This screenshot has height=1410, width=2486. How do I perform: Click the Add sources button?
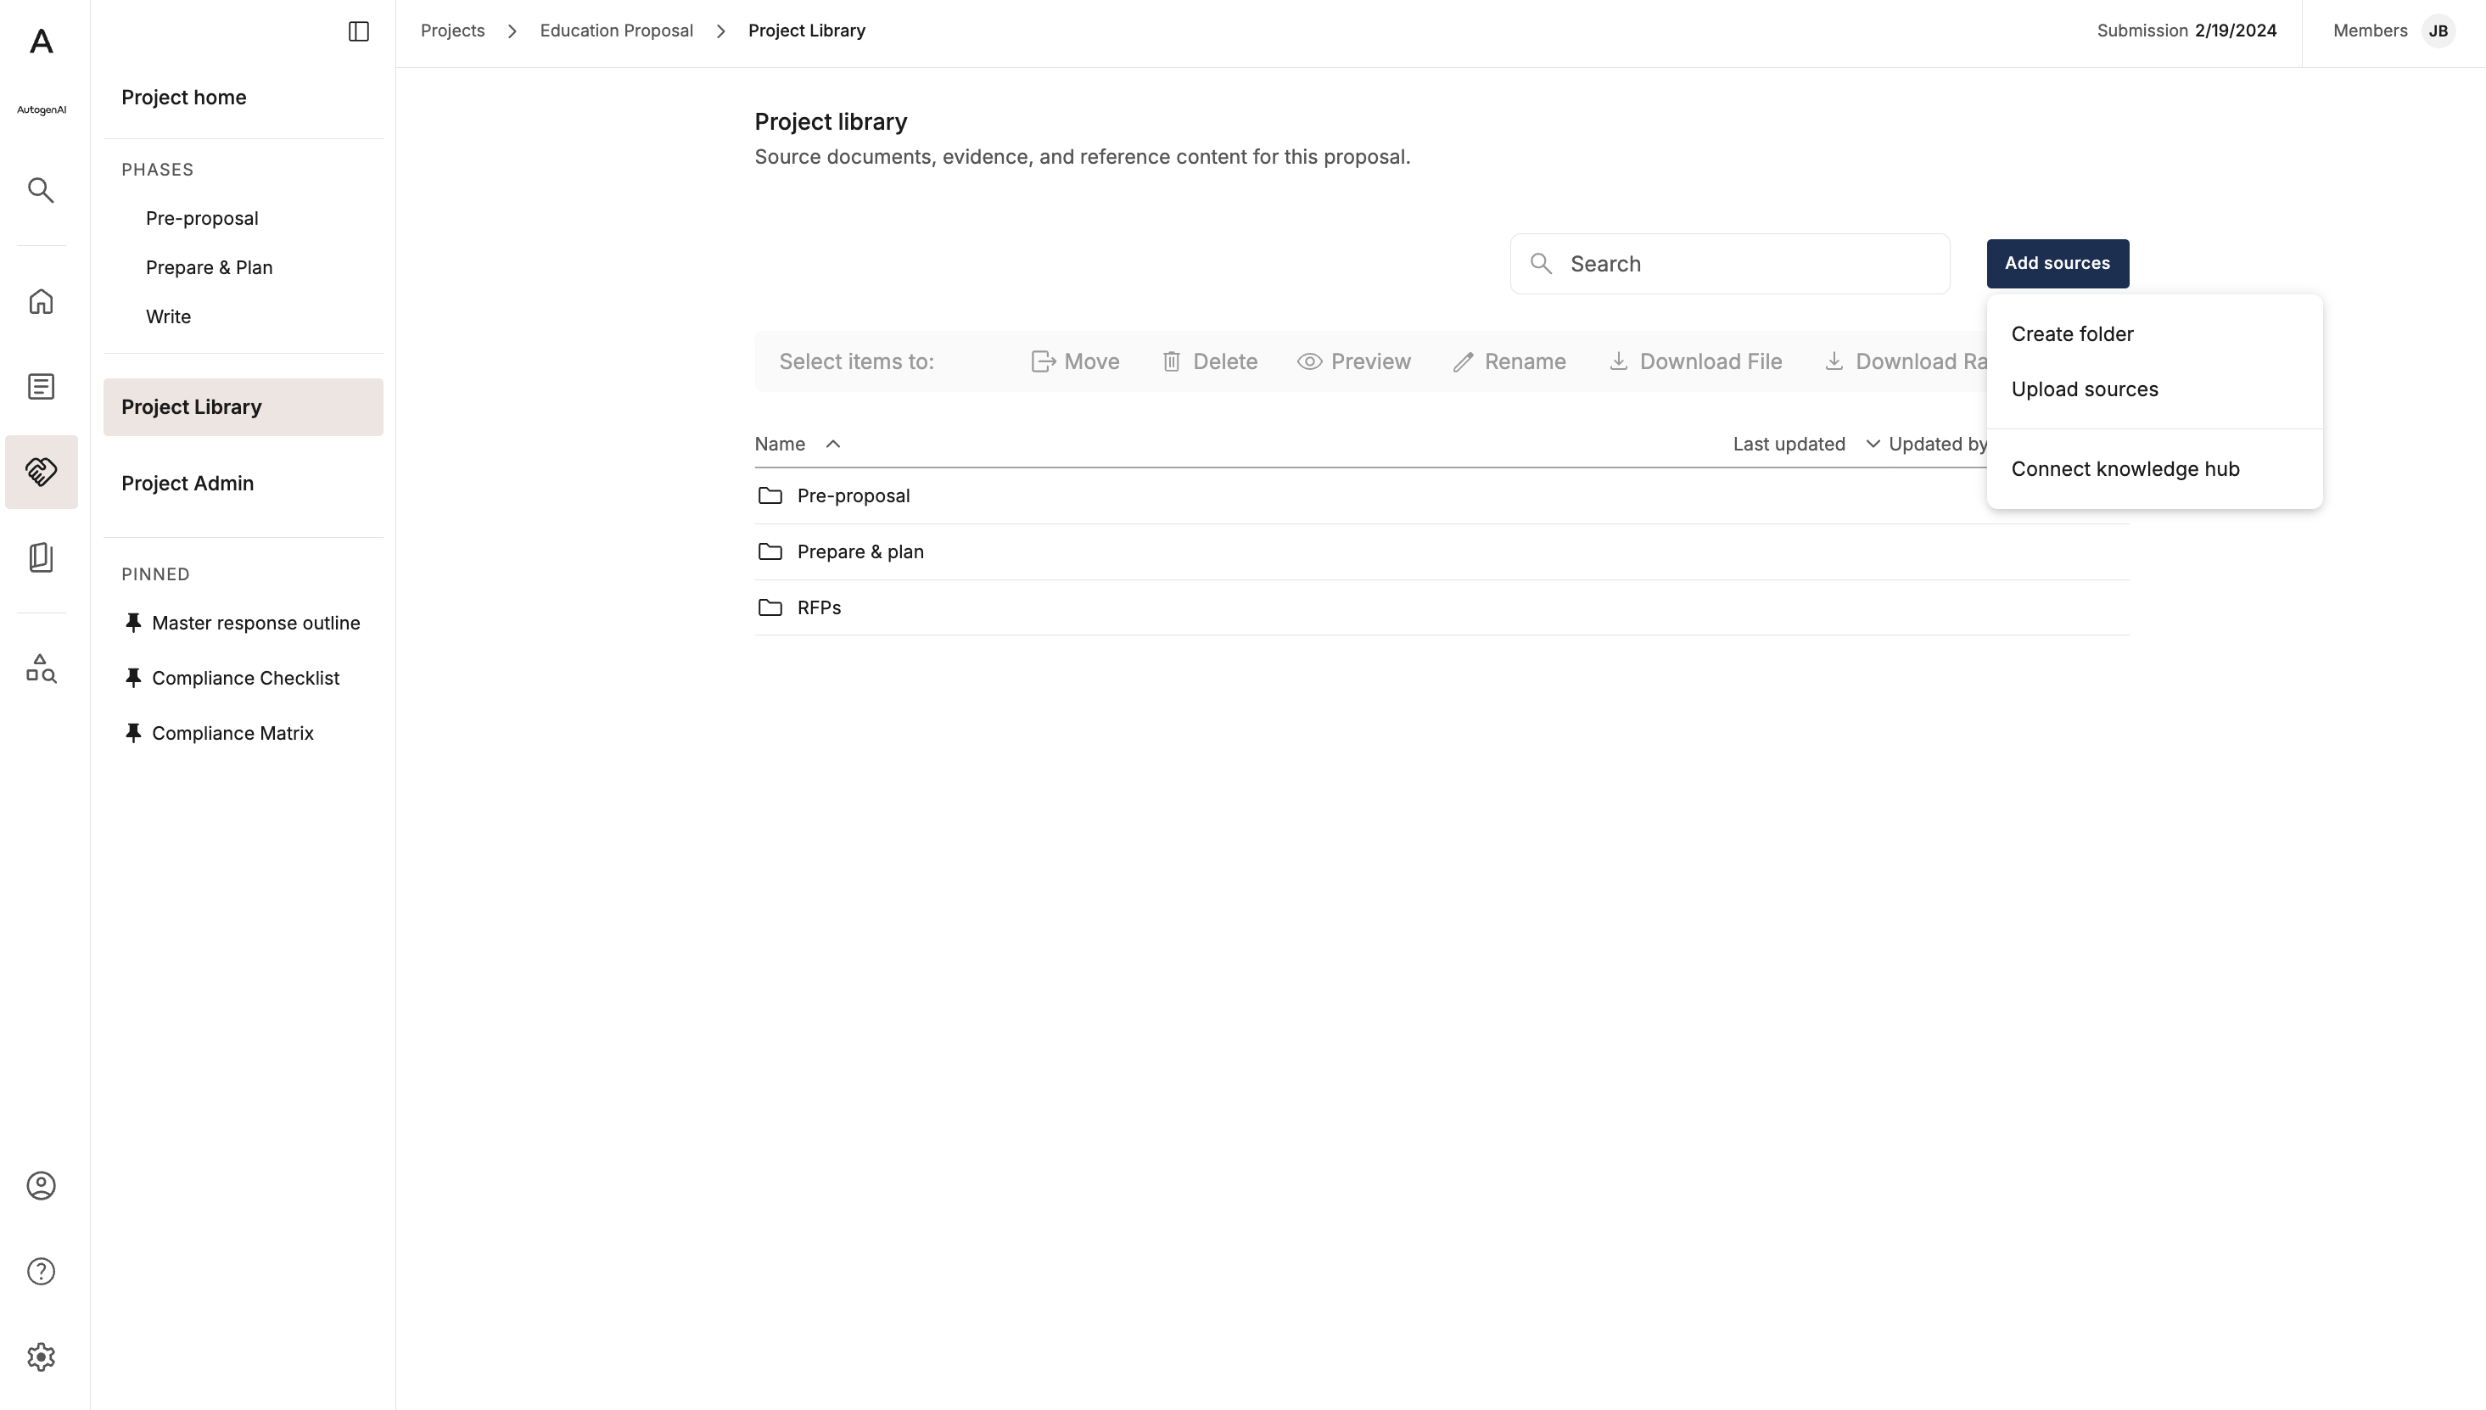2057,263
